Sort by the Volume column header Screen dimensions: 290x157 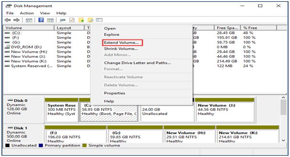pyautogui.click(x=29, y=28)
